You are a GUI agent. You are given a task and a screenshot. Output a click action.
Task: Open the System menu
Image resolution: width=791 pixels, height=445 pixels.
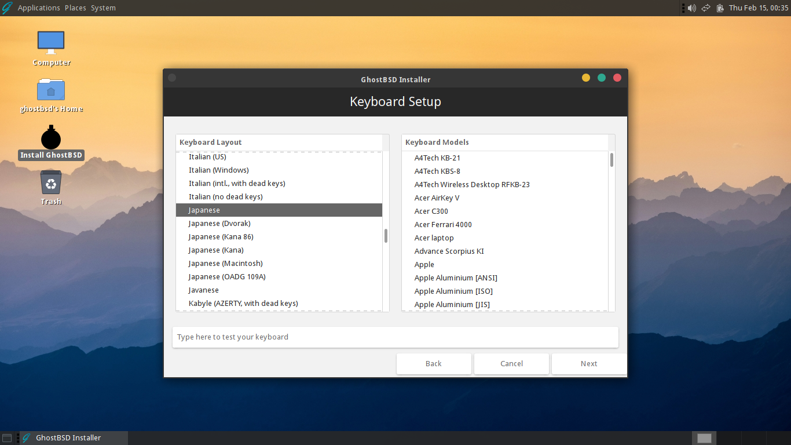(x=103, y=8)
